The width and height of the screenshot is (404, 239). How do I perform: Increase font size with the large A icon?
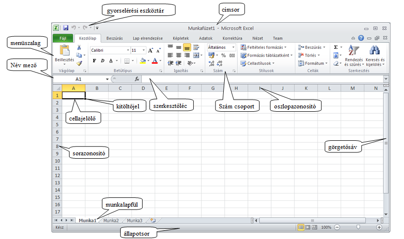(x=150, y=50)
